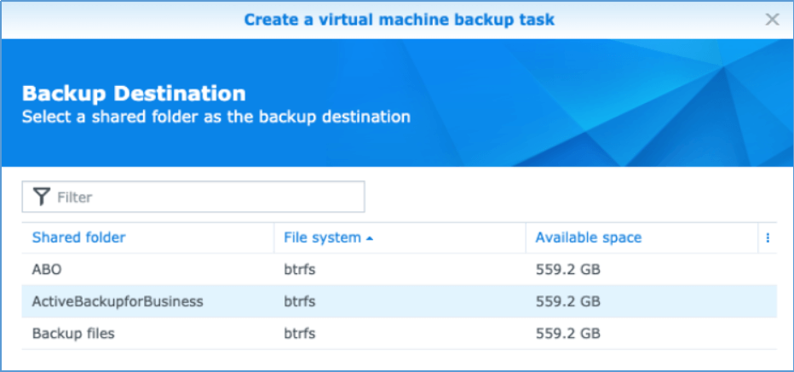This screenshot has height=372, width=794.
Task: Click btrfs cell in ActiveBackupforBusiness row
Action: pos(300,301)
